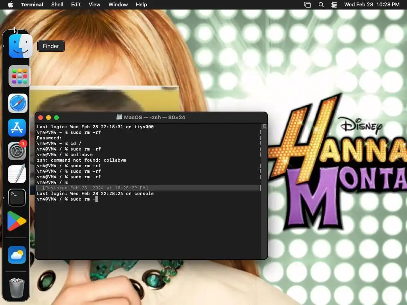Screen dimensions: 407x305
Task: Open Finder from the dock
Action: click(20, 46)
